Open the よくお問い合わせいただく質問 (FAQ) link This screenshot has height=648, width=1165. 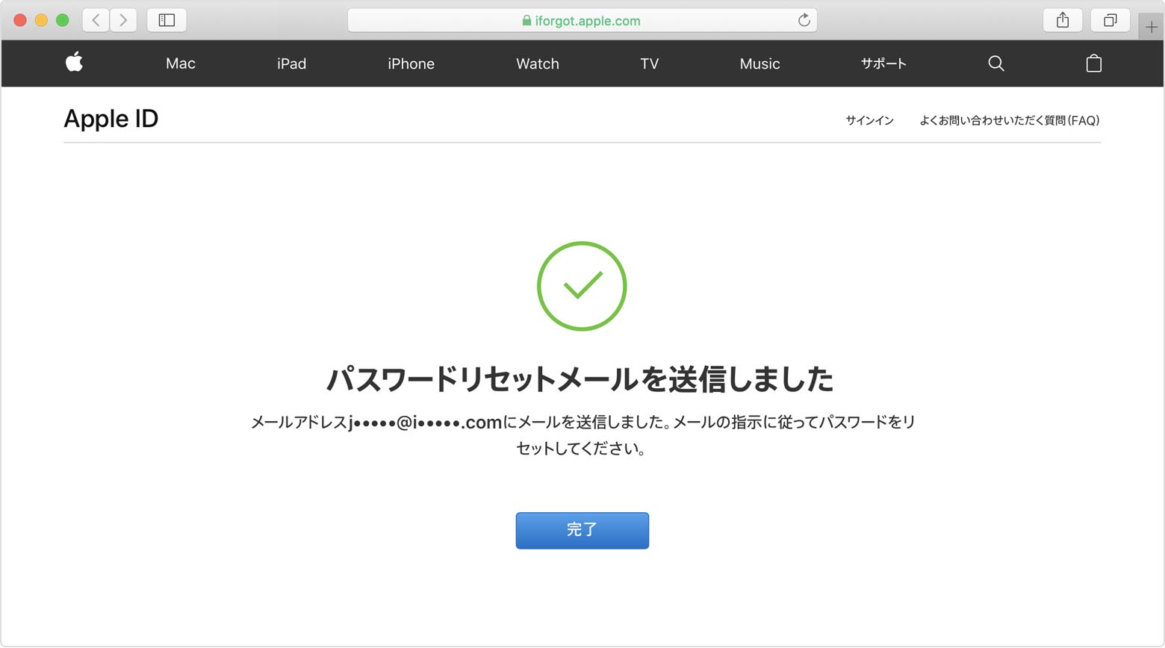(x=1010, y=120)
